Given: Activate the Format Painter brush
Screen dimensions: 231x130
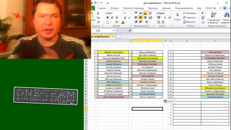Looking at the screenshot, I should click(98, 22).
